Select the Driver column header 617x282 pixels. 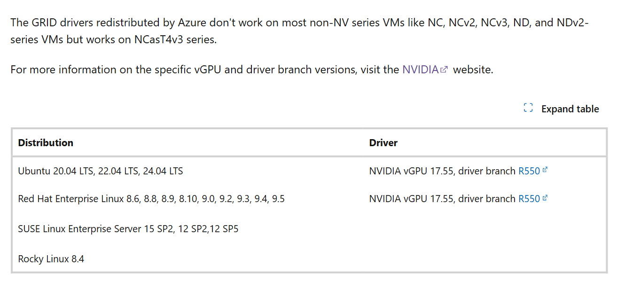coord(383,142)
